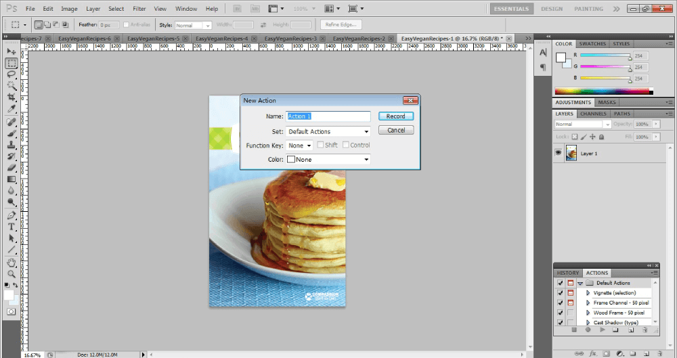The width and height of the screenshot is (677, 358).
Task: Click the Move tool
Action: [12, 51]
